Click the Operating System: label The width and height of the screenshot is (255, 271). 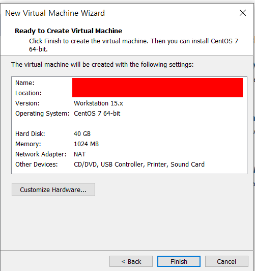click(x=42, y=114)
